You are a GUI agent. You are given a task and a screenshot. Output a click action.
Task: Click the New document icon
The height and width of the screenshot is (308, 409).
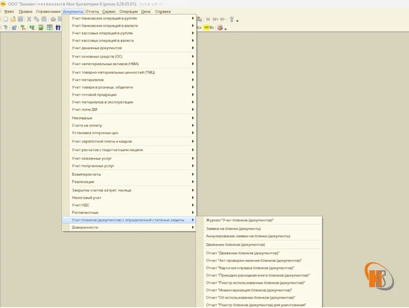pyautogui.click(x=6, y=19)
